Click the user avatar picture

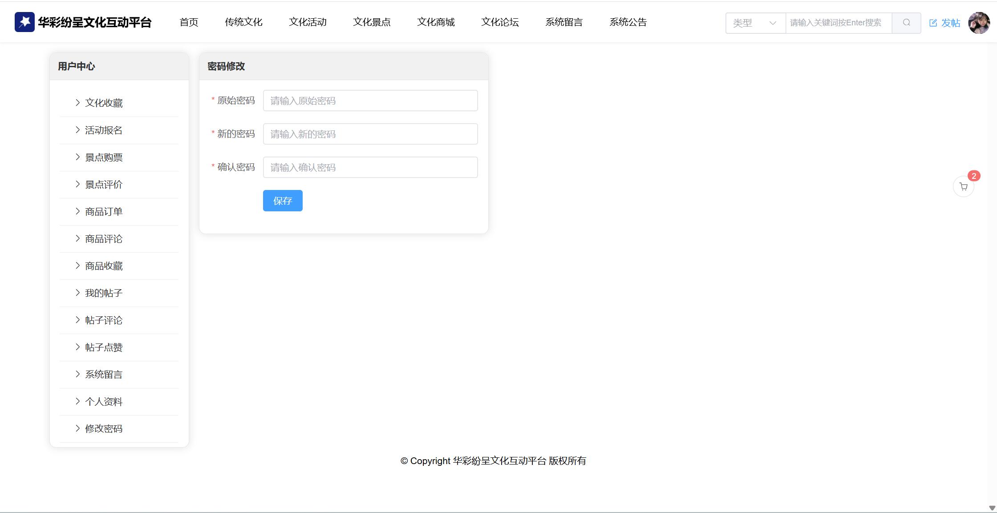point(979,23)
